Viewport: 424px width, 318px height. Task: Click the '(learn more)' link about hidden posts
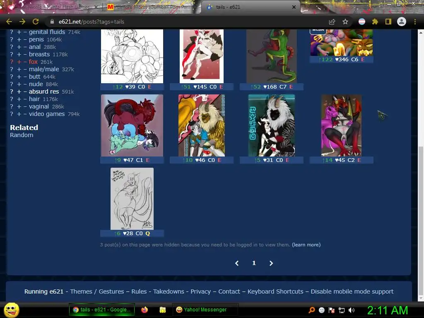pyautogui.click(x=306, y=245)
